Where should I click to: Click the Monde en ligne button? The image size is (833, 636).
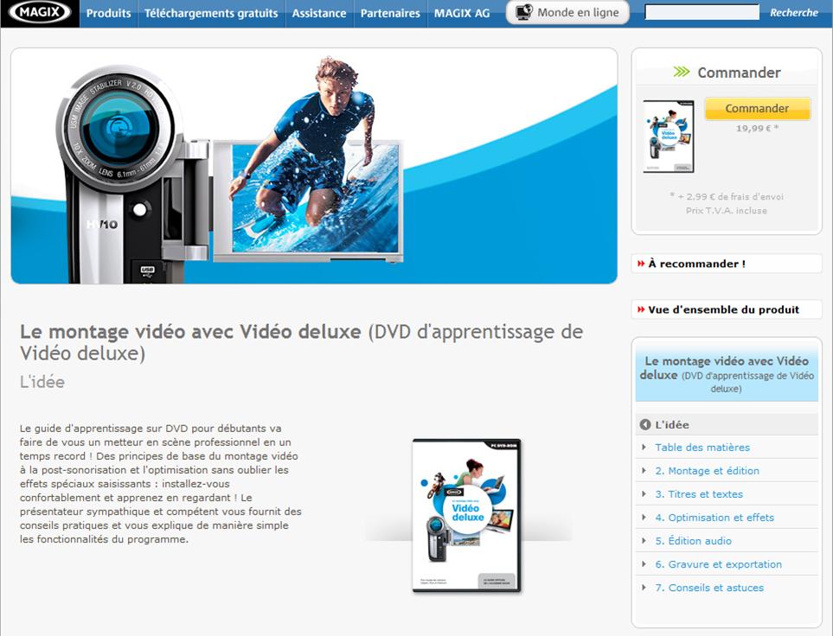click(x=567, y=12)
